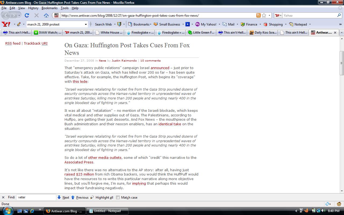The width and height of the screenshot is (344, 215).
Task: Click the RSS feed icon in address bar
Action: 258,15
